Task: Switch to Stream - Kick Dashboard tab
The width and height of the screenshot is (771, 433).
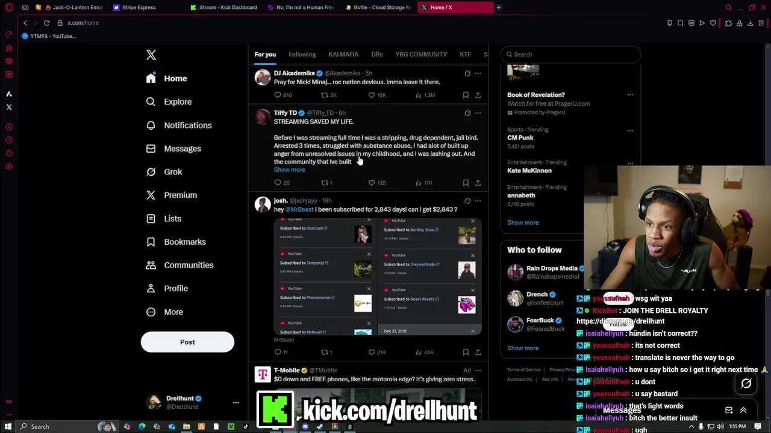Action: tap(223, 7)
